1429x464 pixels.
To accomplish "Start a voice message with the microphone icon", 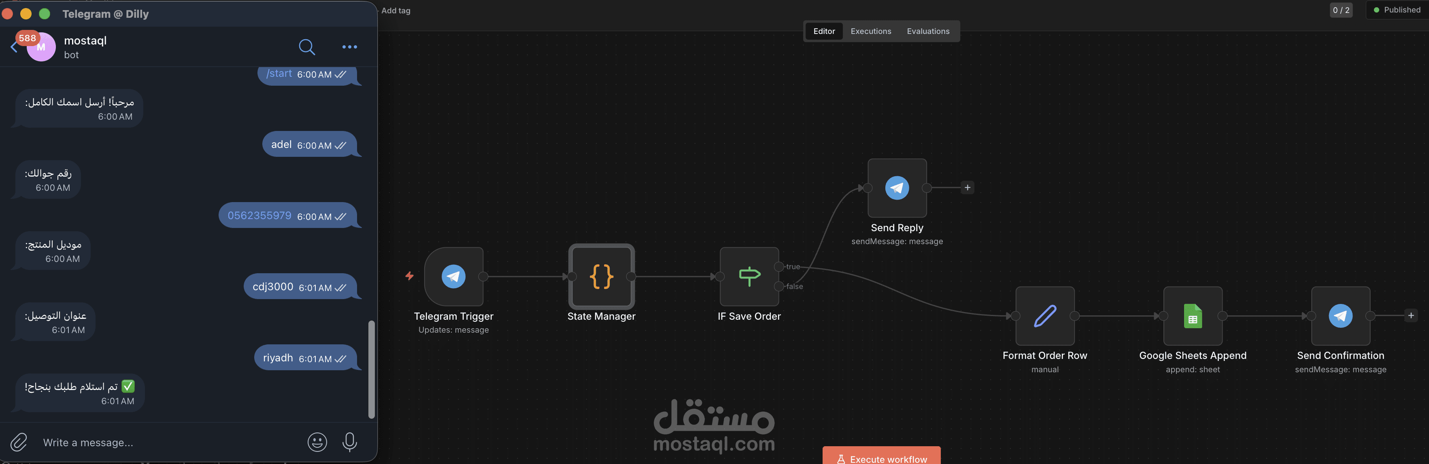I will point(349,442).
